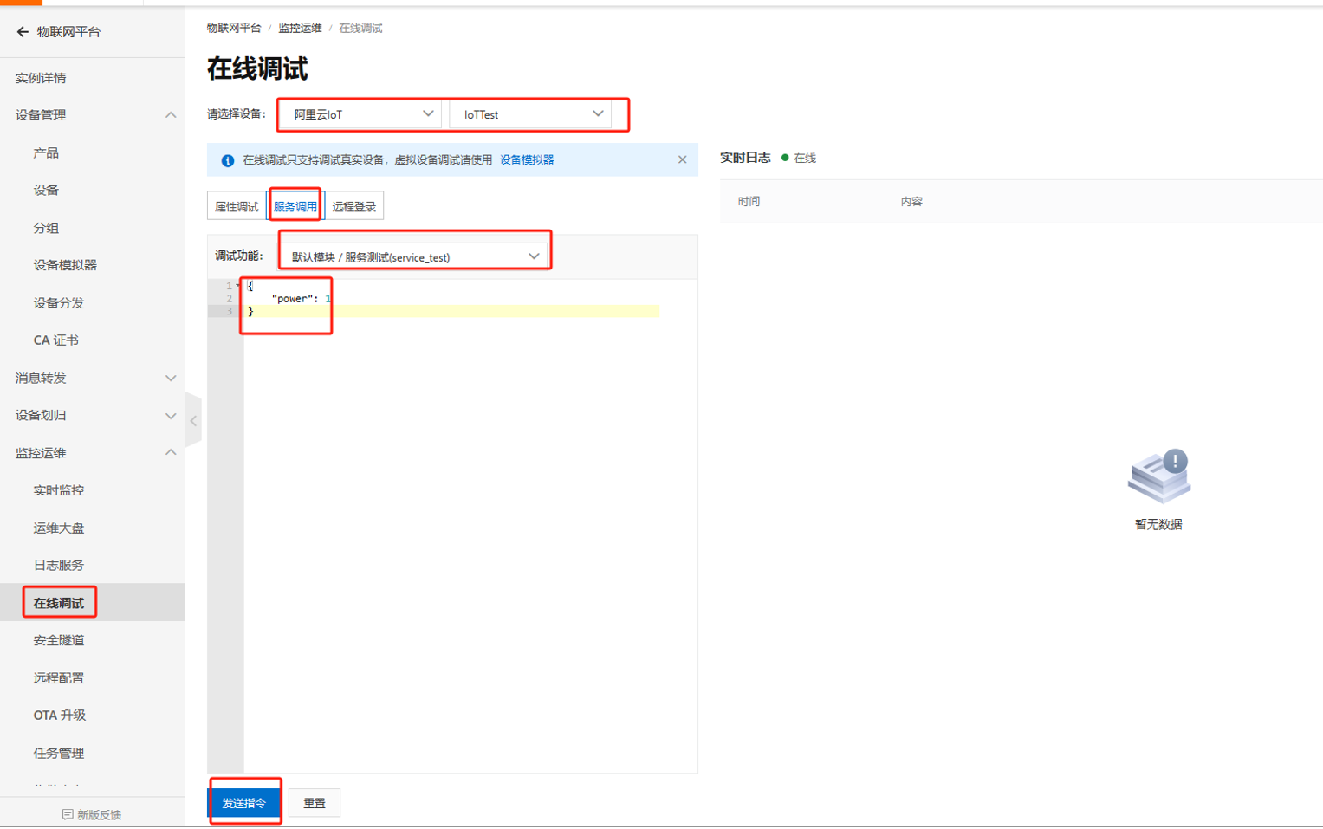This screenshot has width=1323, height=829.
Task: Switch to the 远程登录 tab
Action: coord(353,206)
